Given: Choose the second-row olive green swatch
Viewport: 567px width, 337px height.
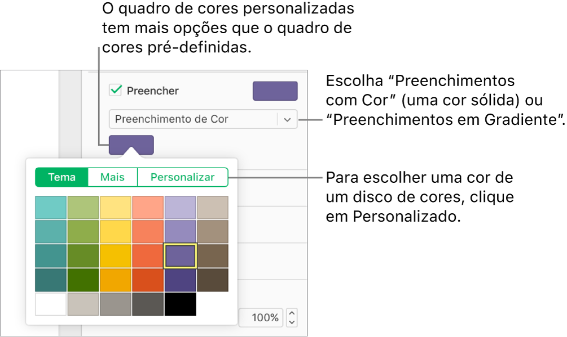Looking at the screenshot, I should [x=83, y=231].
